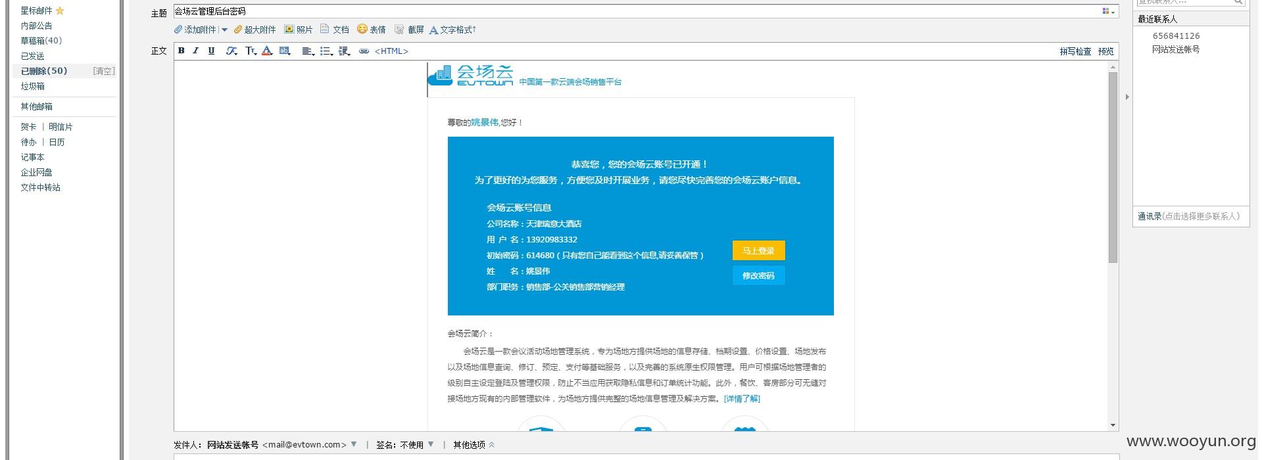Choose the red font color tool
The image size is (1262, 460).
267,51
